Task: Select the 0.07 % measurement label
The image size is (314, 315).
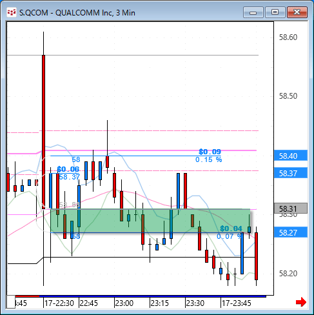Action: click(x=229, y=236)
